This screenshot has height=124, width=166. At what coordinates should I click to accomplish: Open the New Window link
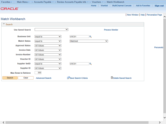coord(133,15)
